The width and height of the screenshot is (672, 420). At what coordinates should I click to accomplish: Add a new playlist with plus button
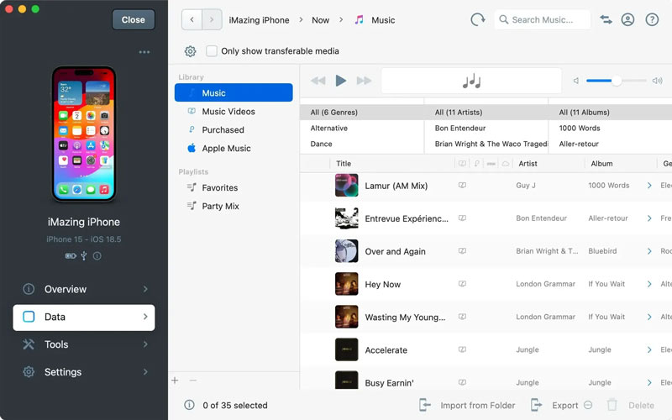(x=175, y=381)
